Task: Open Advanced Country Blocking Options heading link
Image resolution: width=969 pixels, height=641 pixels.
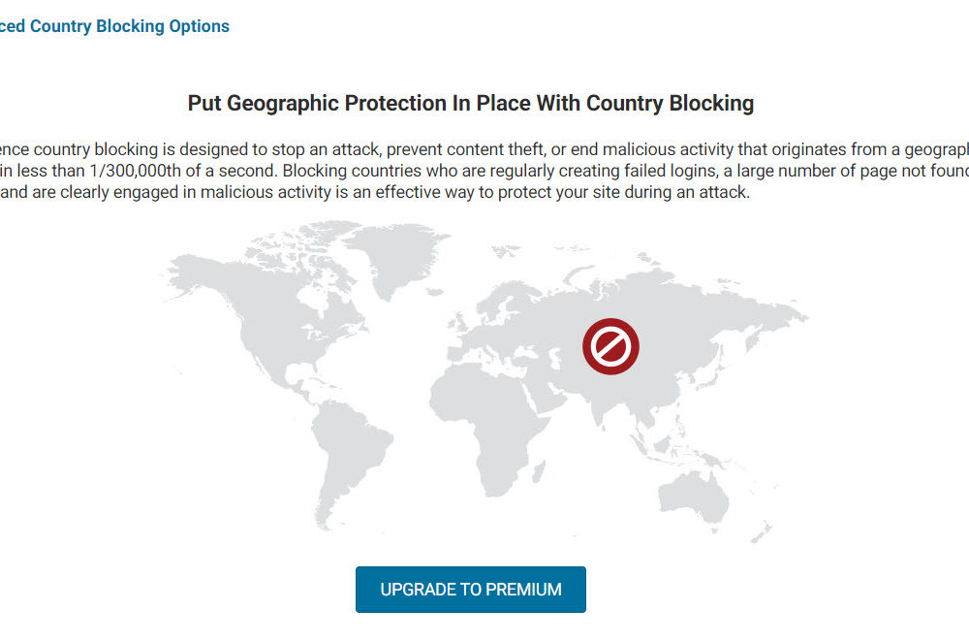Action: [x=114, y=26]
